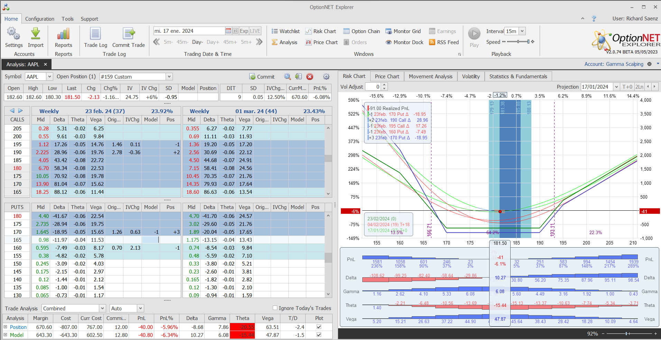Open the Watchlist window
Screen dimensions: 661x340
click(286, 31)
